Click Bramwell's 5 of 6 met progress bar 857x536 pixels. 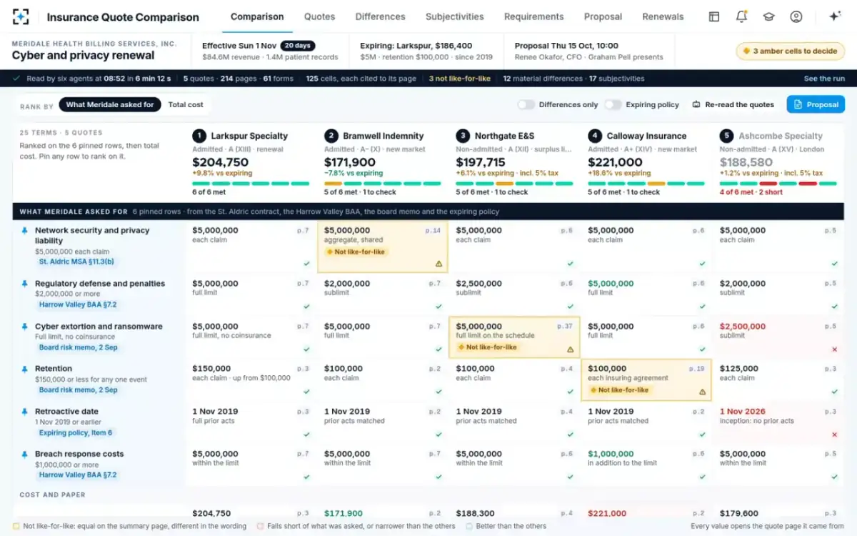[x=383, y=184]
